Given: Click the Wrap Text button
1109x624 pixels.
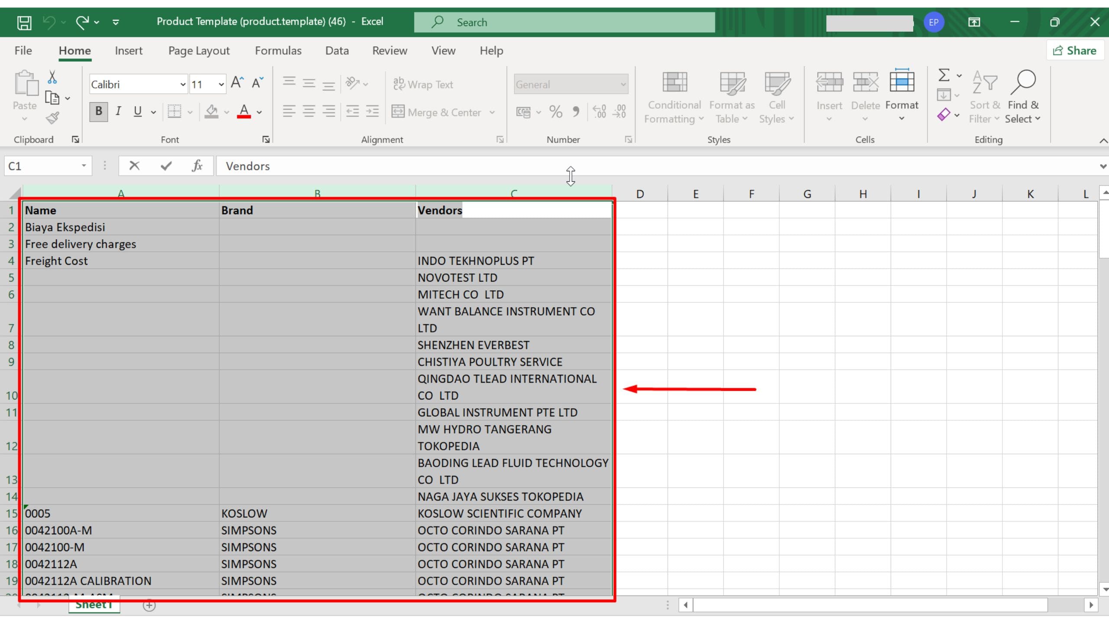Looking at the screenshot, I should (423, 84).
